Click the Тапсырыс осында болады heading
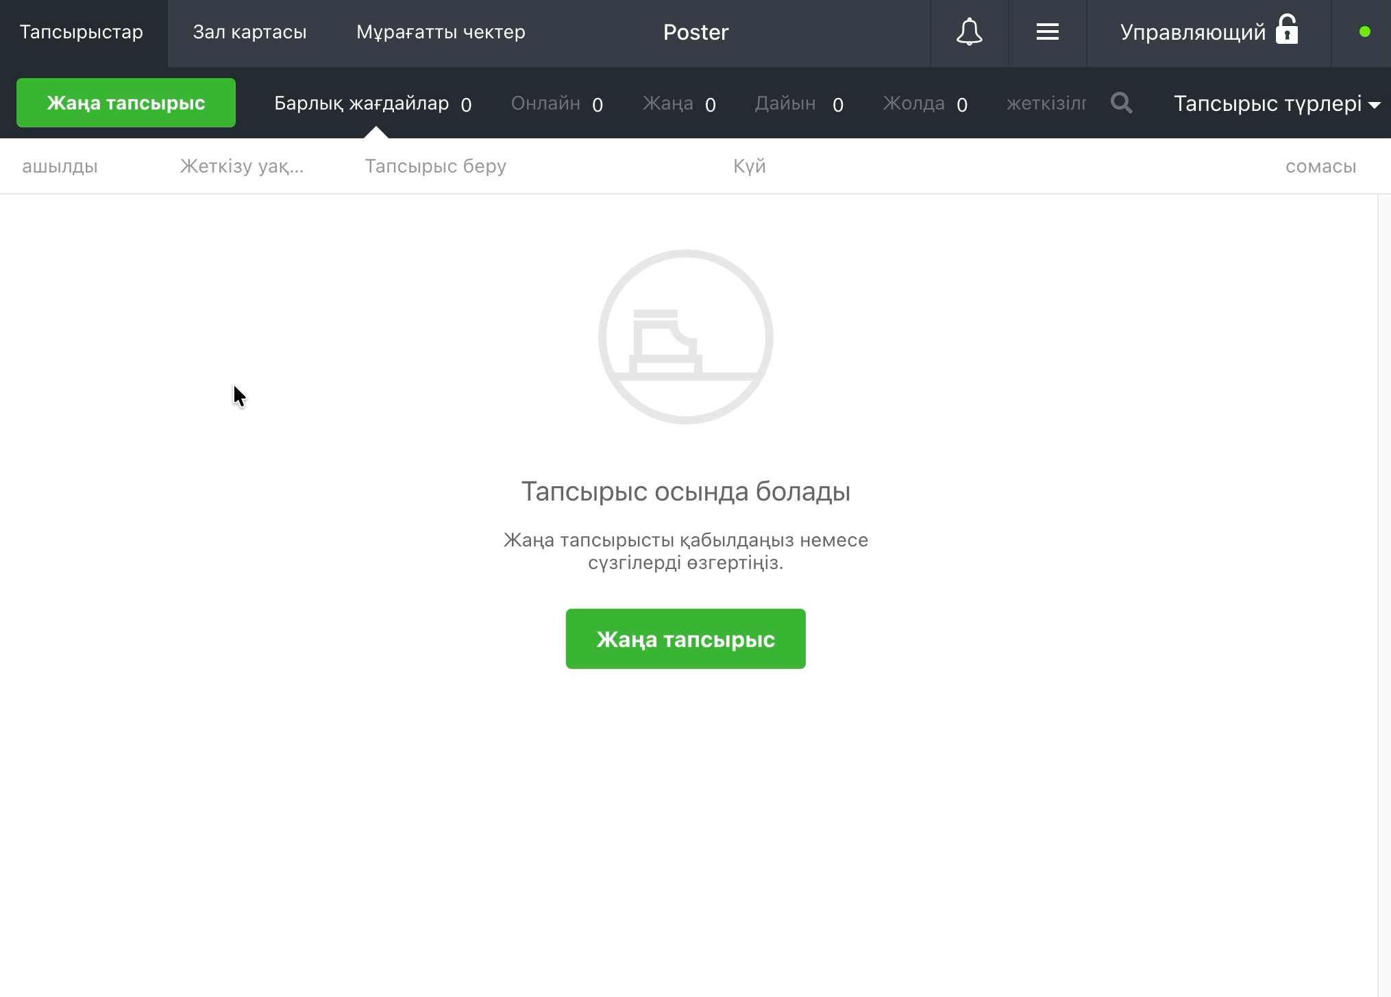 (x=685, y=491)
